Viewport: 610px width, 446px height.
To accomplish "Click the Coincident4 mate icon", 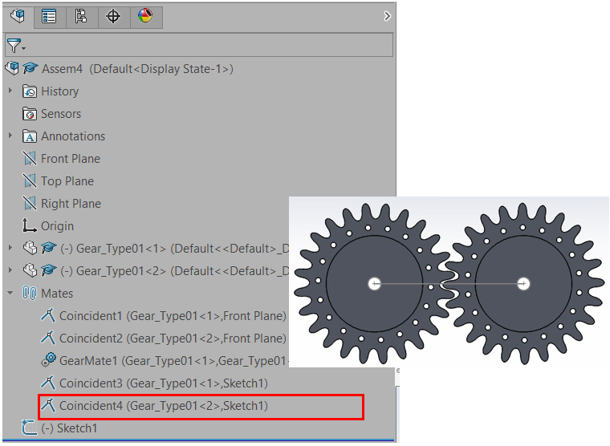I will click(x=48, y=405).
